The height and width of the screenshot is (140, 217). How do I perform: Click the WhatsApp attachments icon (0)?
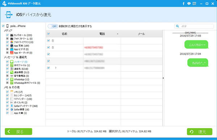(x=12, y=83)
